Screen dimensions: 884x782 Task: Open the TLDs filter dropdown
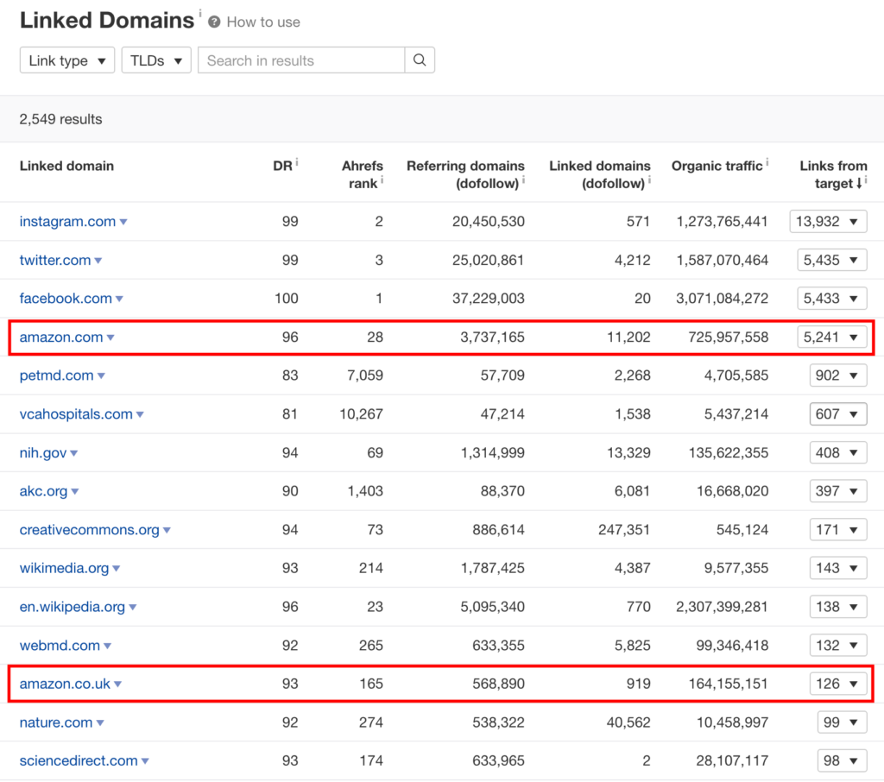156,60
